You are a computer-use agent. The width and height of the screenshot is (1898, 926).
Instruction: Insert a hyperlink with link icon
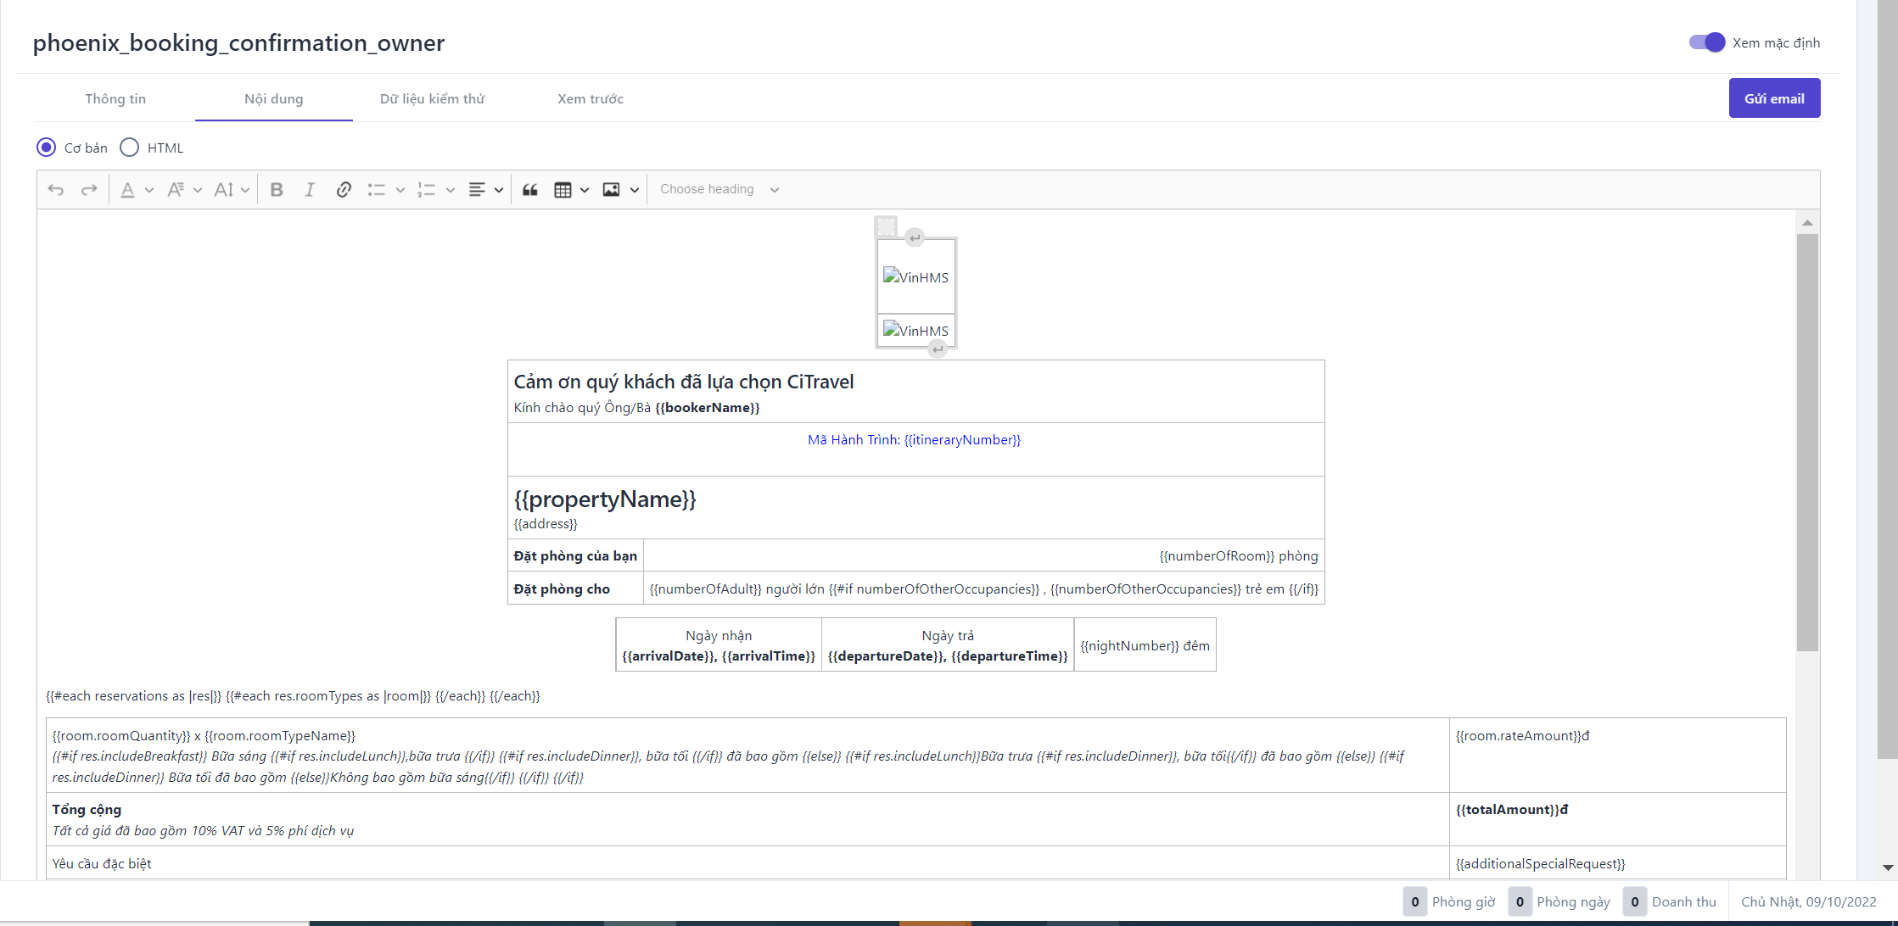pos(344,190)
